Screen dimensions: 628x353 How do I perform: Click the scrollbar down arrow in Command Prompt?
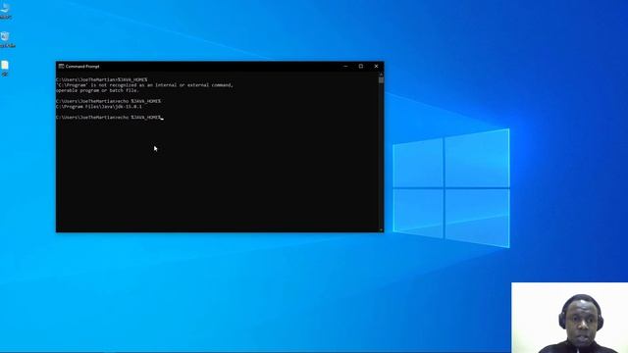382,229
